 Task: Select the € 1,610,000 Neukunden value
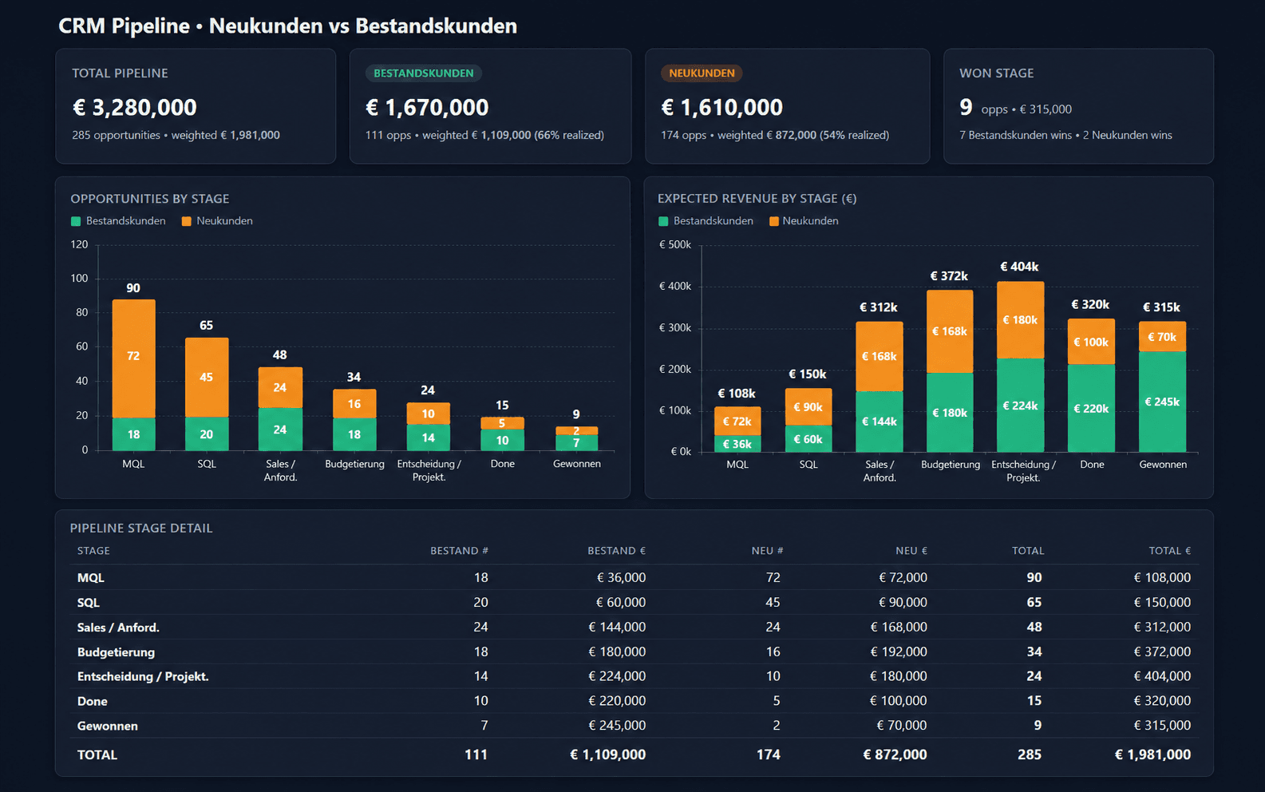[721, 108]
